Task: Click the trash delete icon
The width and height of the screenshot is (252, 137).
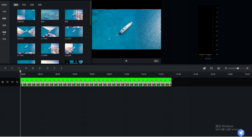Action: point(33,68)
